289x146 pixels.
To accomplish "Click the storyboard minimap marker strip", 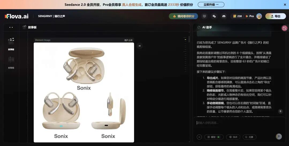I will point(185,55).
